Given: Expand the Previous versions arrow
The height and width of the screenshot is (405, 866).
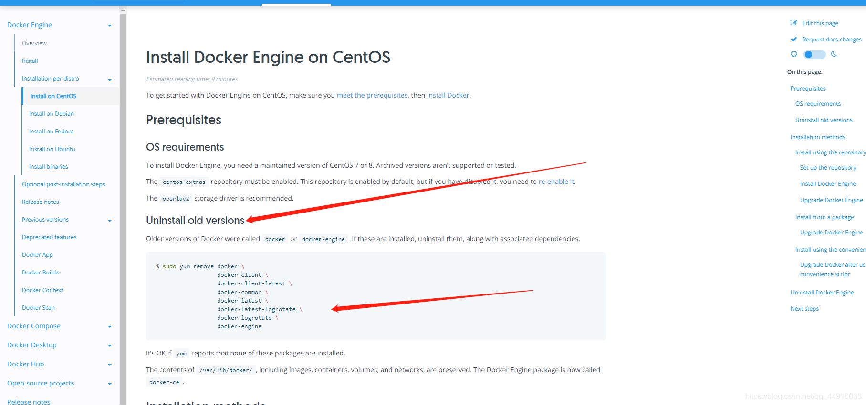Looking at the screenshot, I should click(110, 221).
